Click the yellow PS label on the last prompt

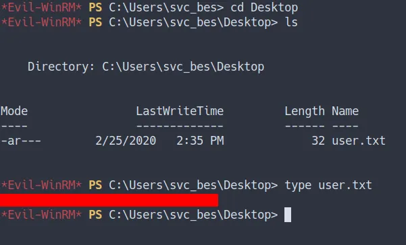point(95,215)
